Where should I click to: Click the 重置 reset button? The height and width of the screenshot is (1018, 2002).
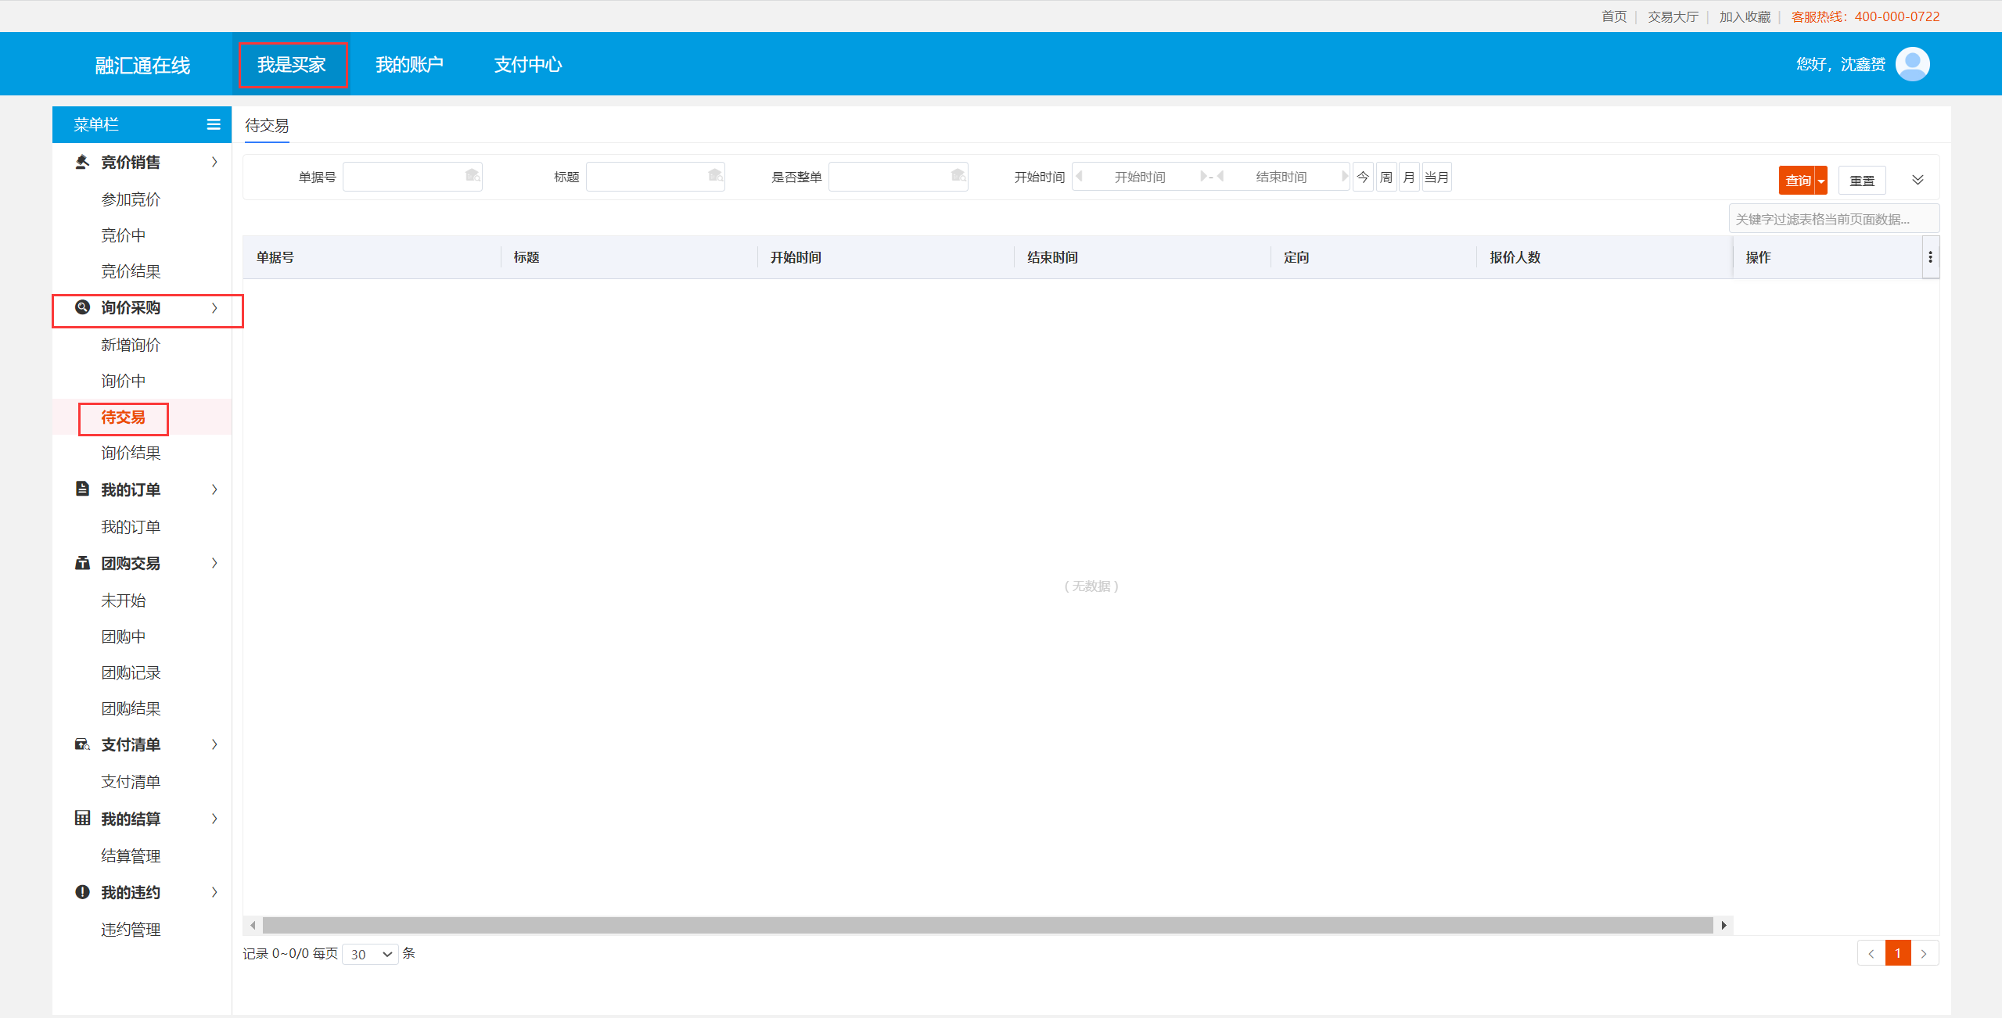[1862, 181]
